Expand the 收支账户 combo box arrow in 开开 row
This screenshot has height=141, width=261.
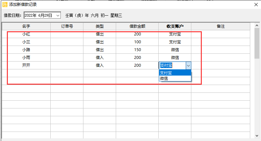click(188, 65)
